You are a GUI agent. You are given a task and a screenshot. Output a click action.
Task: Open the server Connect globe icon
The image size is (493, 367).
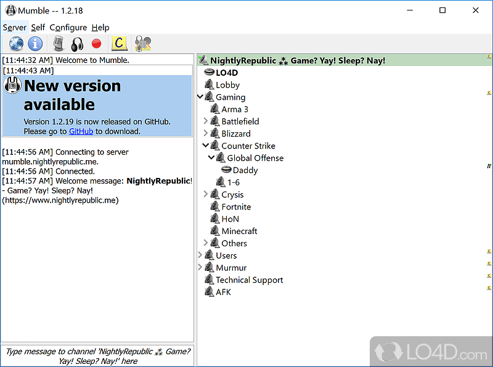pos(16,43)
